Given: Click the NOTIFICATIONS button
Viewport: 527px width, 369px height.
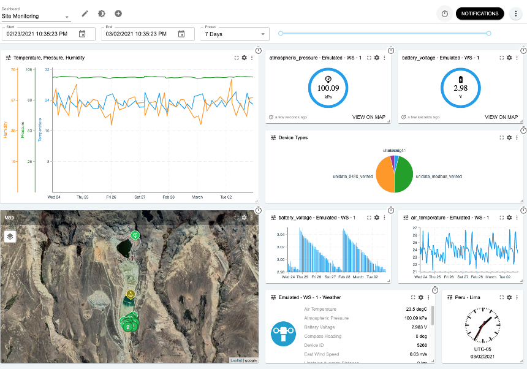Looking at the screenshot, I should 480,13.
